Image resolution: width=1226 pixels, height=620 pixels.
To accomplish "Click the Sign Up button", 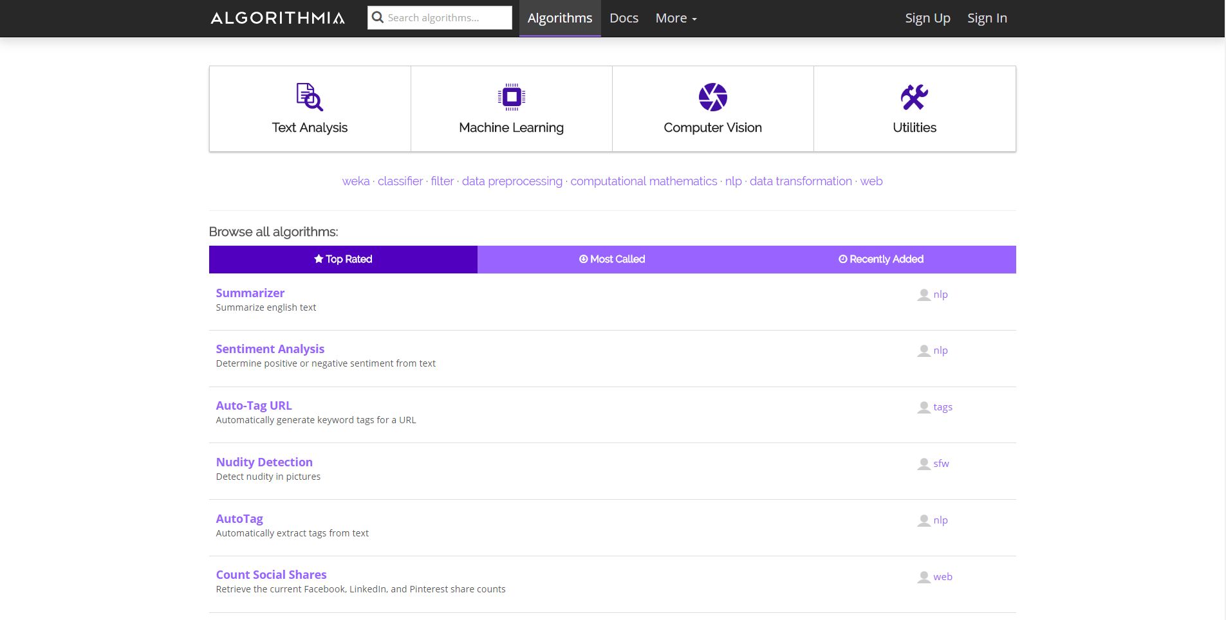I will point(927,17).
